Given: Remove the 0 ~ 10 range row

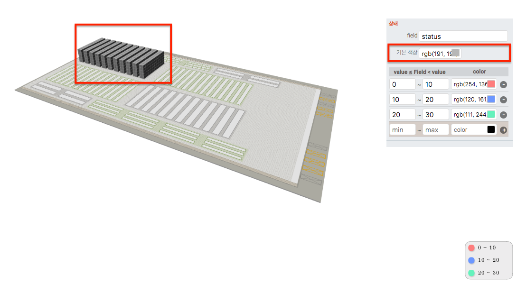Looking at the screenshot, I should point(503,84).
